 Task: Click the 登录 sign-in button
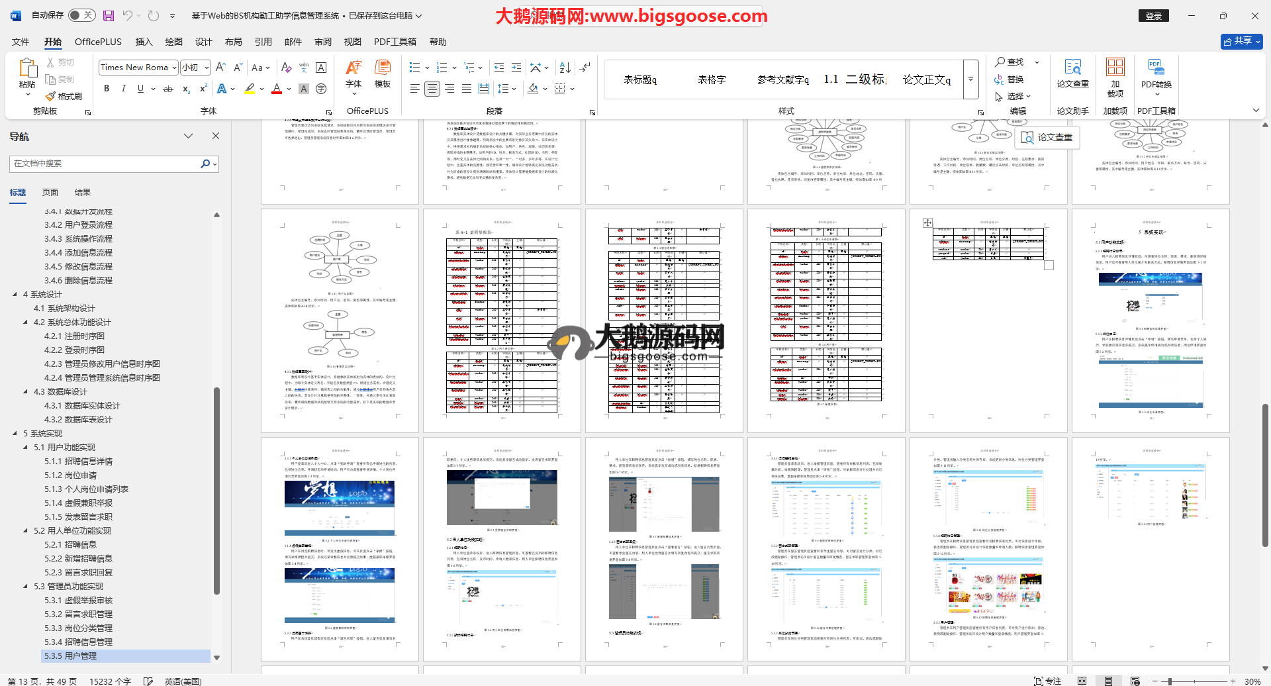1153,16
